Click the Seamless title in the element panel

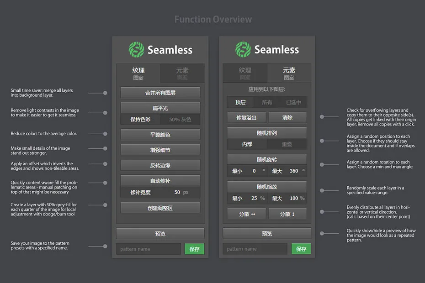[x=277, y=50]
